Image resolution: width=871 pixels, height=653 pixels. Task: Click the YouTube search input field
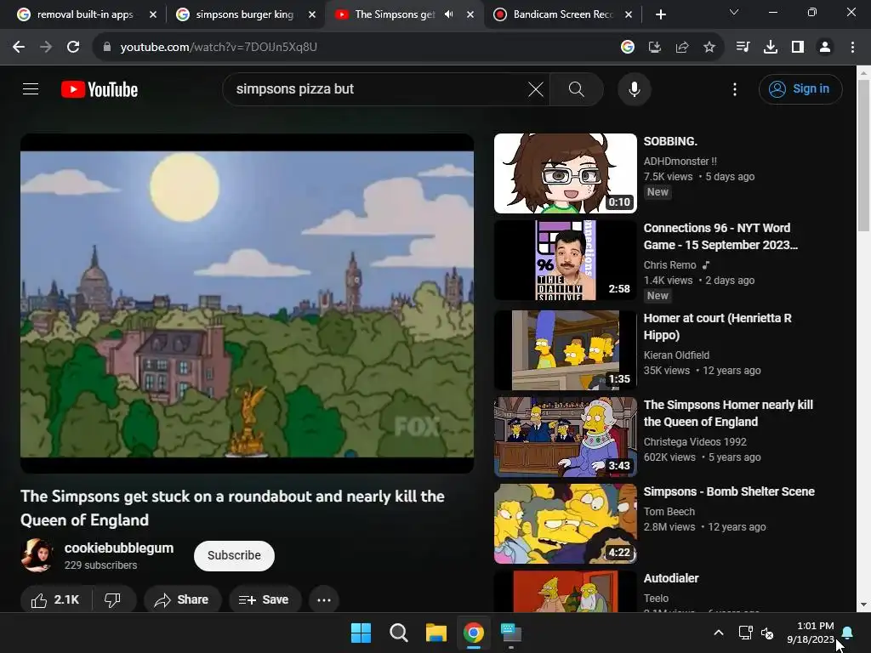[378, 88]
